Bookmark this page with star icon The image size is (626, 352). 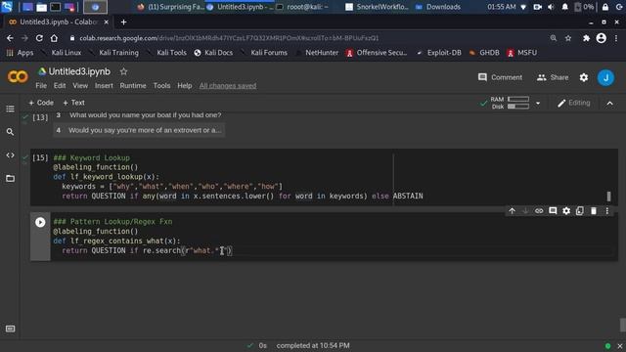[568, 38]
